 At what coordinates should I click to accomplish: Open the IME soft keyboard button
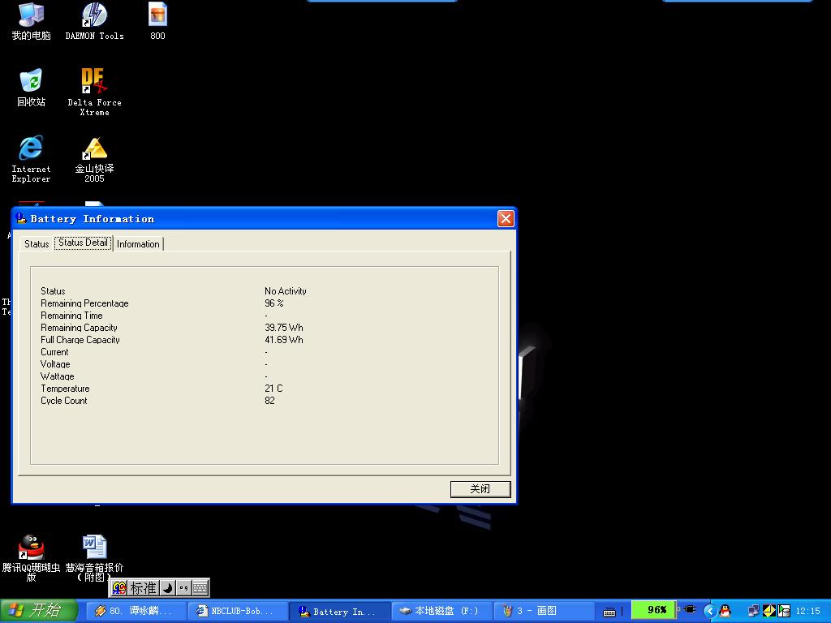[200, 588]
